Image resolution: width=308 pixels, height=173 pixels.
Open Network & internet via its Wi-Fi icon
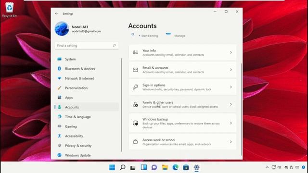pos(59,78)
